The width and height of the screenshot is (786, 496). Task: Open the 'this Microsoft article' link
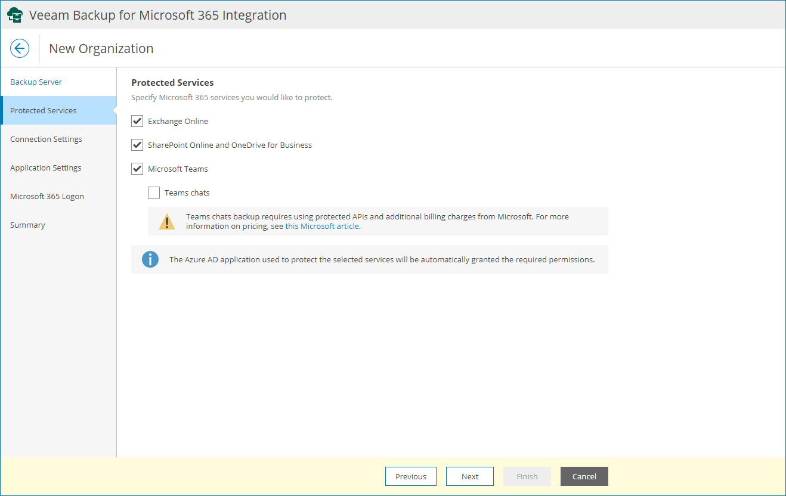click(322, 226)
